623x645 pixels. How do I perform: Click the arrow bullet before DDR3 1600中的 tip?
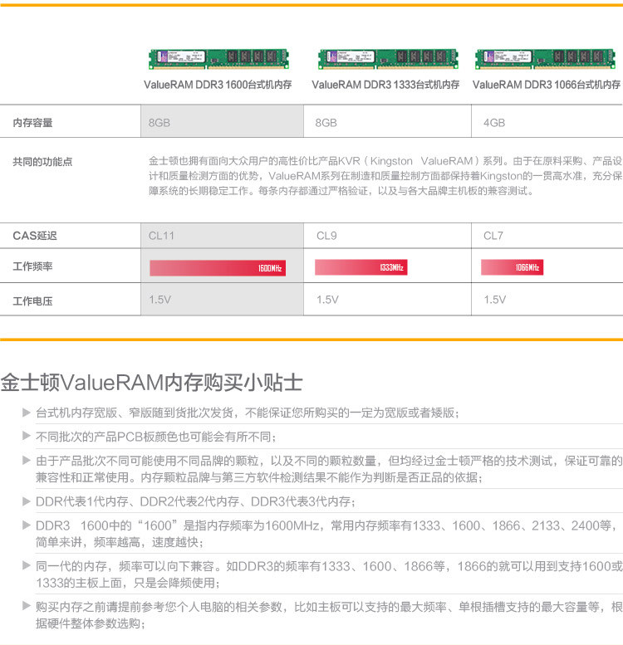point(27,525)
